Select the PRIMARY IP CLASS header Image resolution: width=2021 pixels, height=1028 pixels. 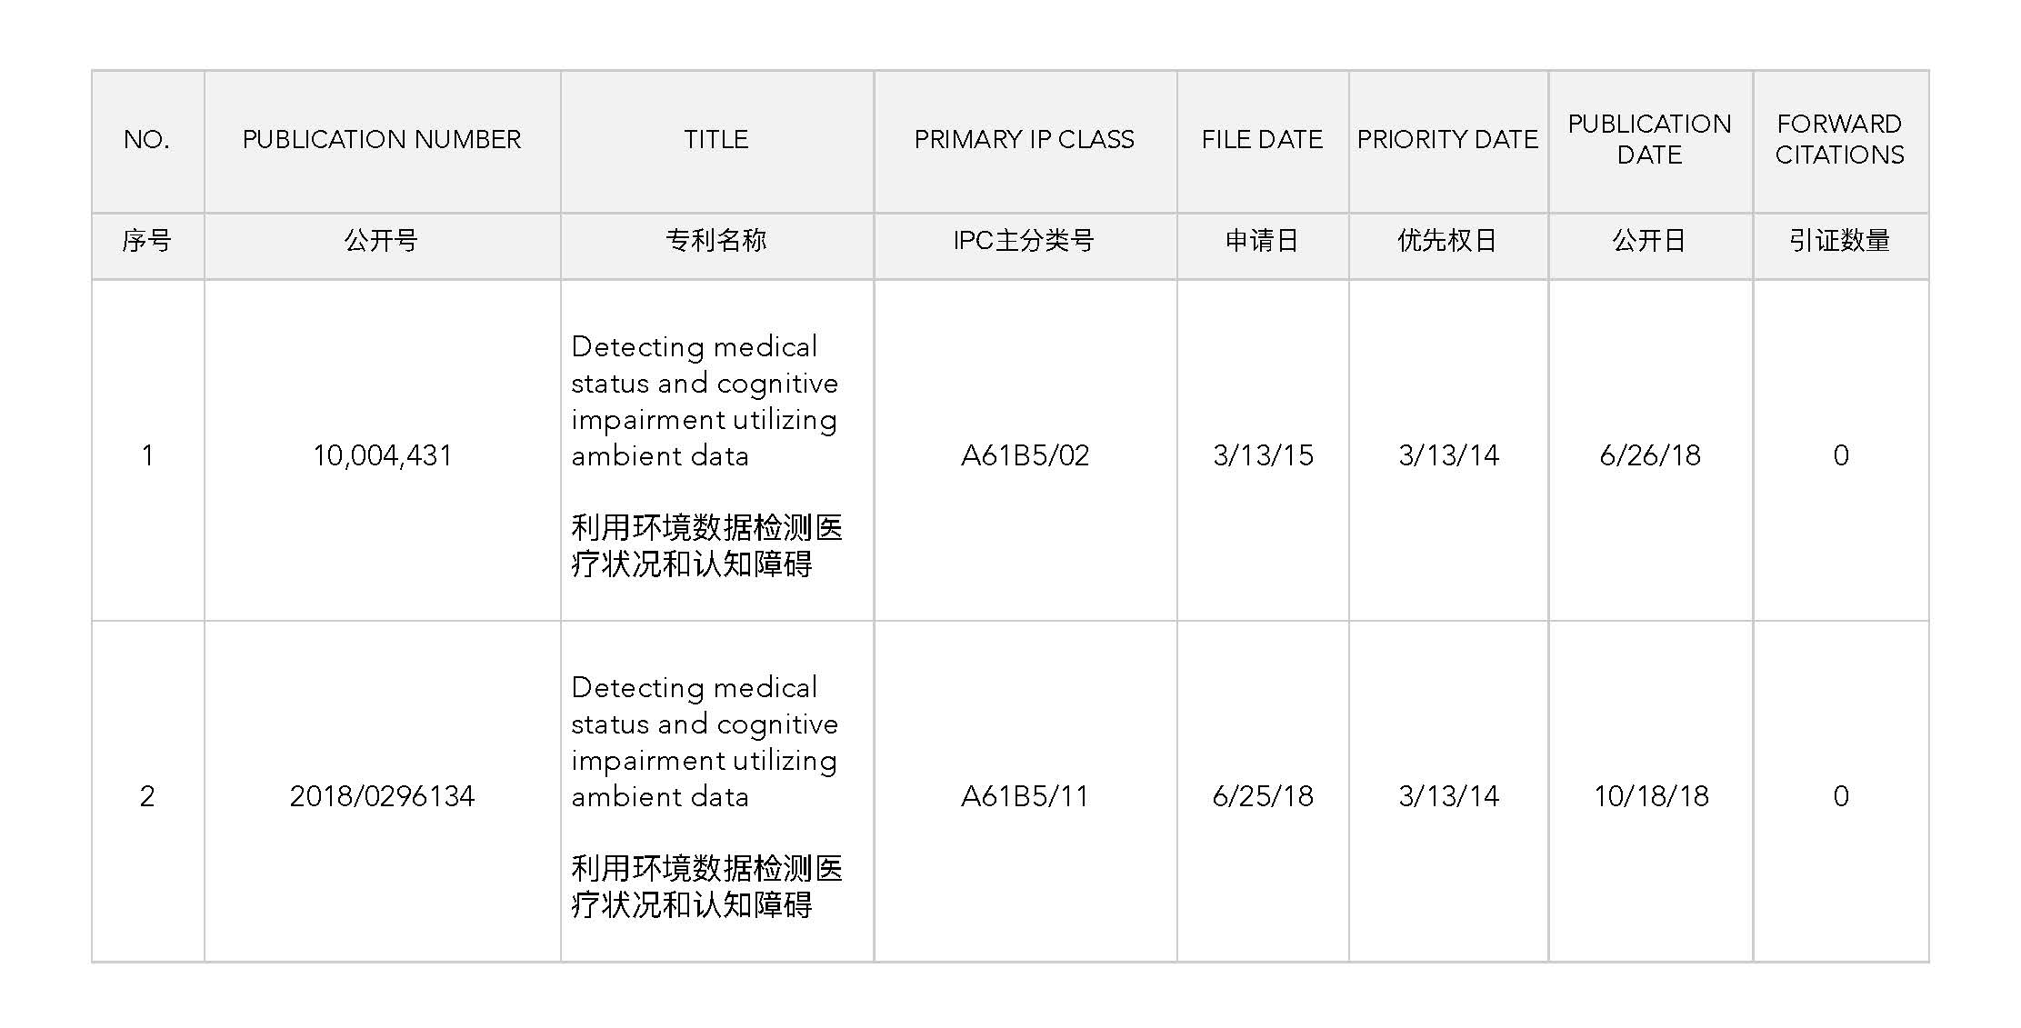click(1025, 140)
